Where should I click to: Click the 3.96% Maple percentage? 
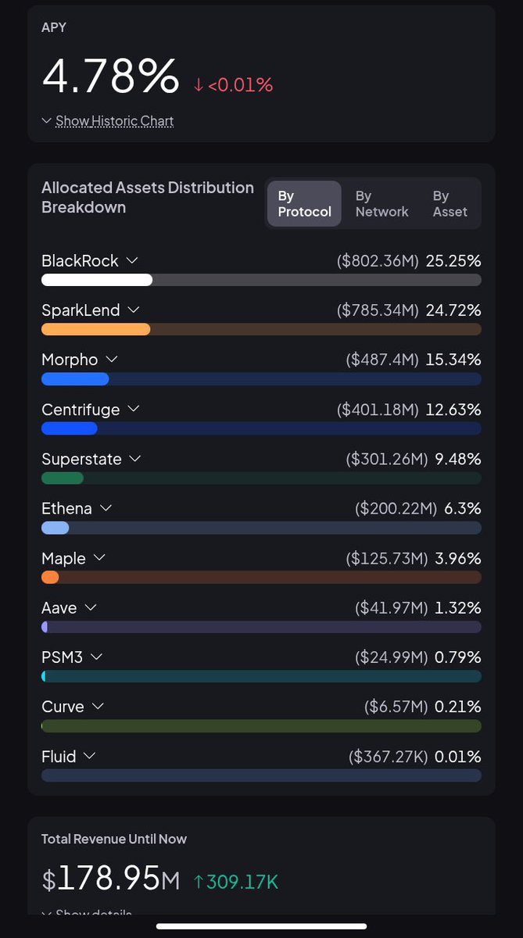pos(458,558)
